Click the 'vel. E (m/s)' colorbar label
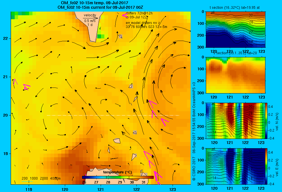282x192 pixels. click(x=277, y=167)
